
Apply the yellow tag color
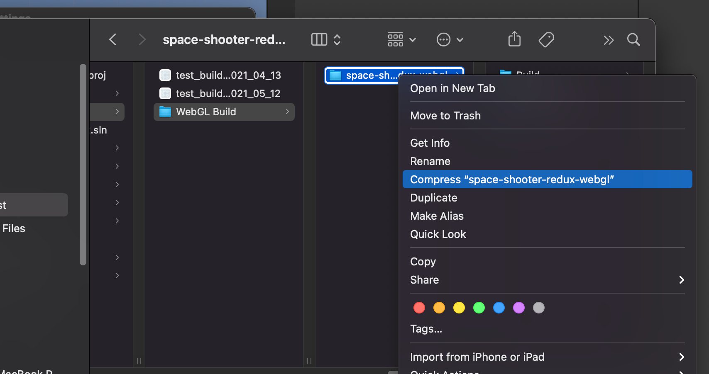pyautogui.click(x=459, y=308)
